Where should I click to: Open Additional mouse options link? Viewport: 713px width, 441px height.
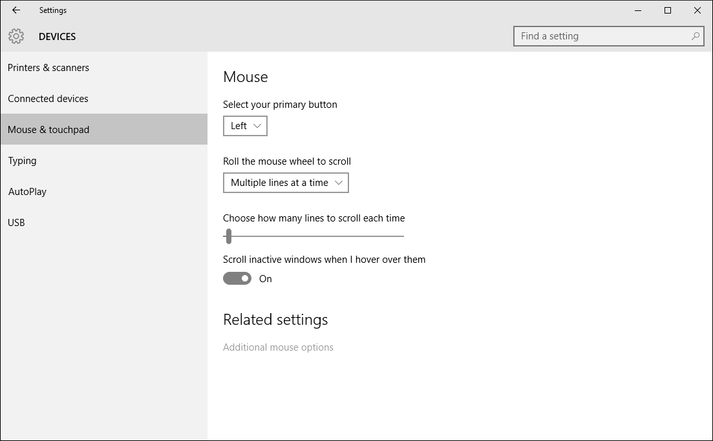tap(278, 347)
